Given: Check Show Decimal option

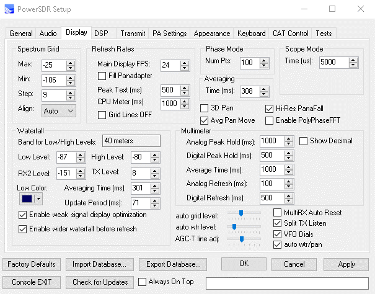Looking at the screenshot, I should click(303, 141).
